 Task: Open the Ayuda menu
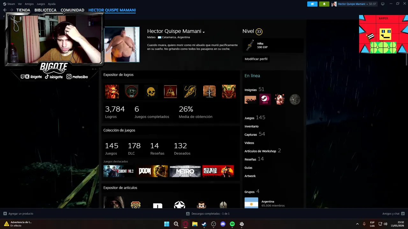click(52, 4)
